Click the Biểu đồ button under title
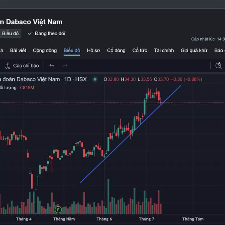Viewport: 225px width, 225px height. 10,33
